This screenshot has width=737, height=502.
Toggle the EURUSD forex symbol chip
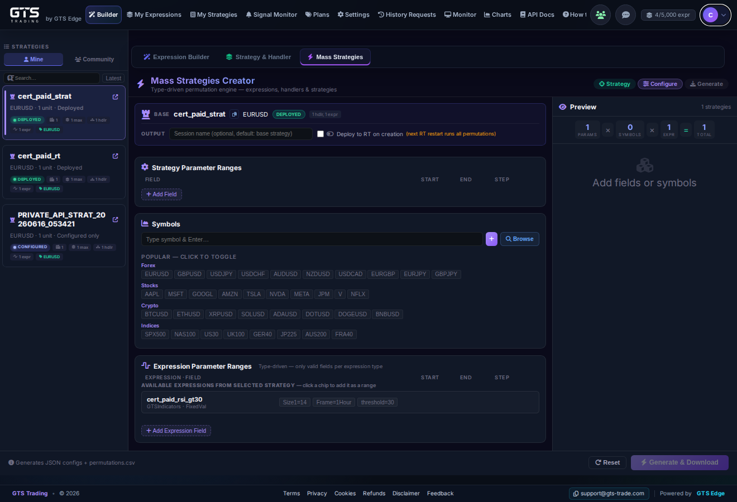click(x=157, y=274)
